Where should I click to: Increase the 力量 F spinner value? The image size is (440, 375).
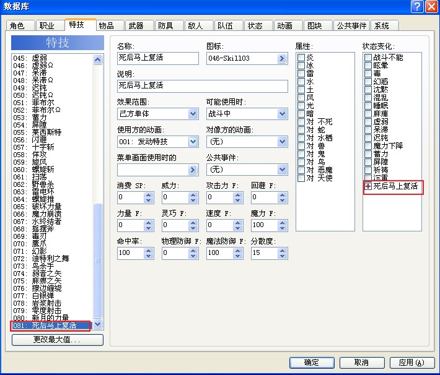click(149, 223)
